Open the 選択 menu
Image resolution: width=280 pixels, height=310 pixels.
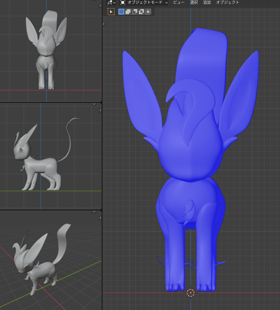pyautogui.click(x=194, y=2)
